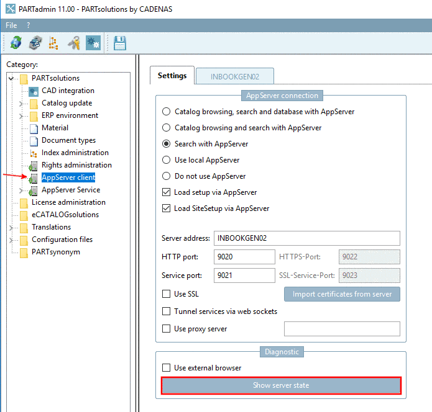
Task: Switch to the Settings tab
Action: click(172, 75)
